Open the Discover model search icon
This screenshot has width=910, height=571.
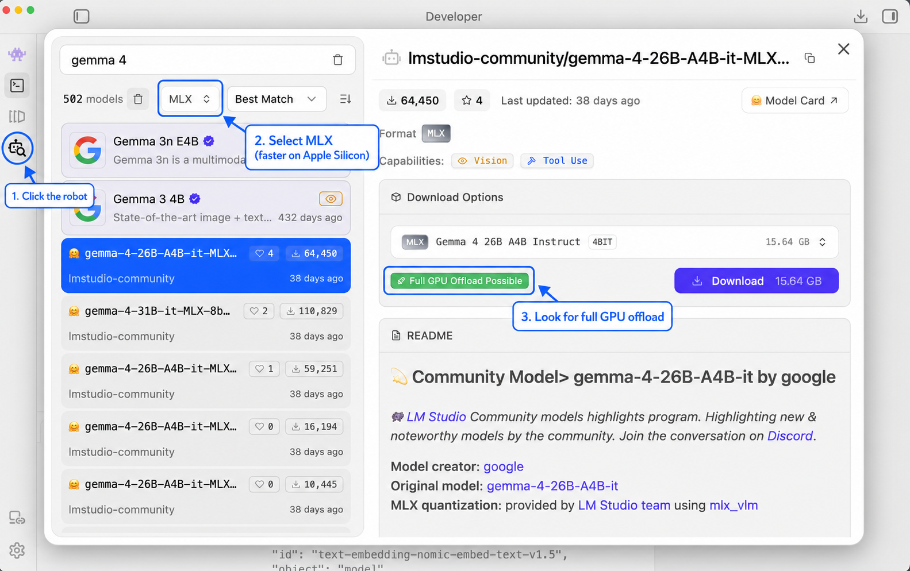pyautogui.click(x=17, y=149)
